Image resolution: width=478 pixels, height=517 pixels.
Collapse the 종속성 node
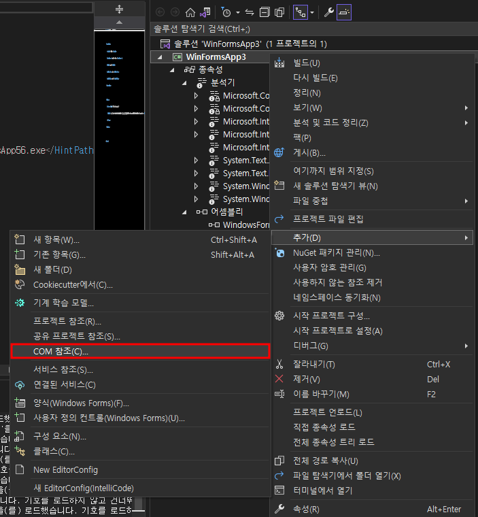tap(172, 70)
